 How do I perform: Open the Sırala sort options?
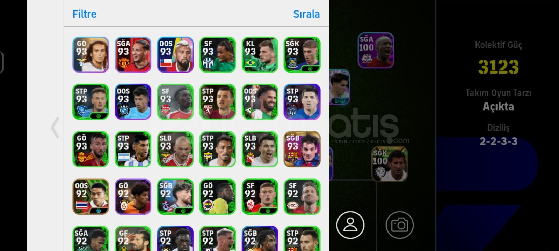pyautogui.click(x=306, y=14)
